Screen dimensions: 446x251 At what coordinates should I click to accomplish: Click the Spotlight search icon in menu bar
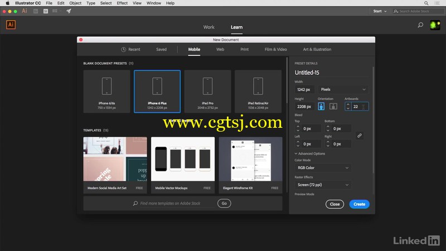426,3
